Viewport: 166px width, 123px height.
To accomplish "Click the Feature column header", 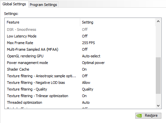I will (42, 22).
